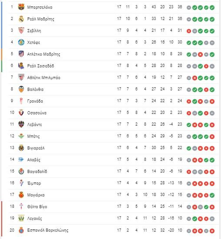Click the Valencia bat crest icon

21,89
